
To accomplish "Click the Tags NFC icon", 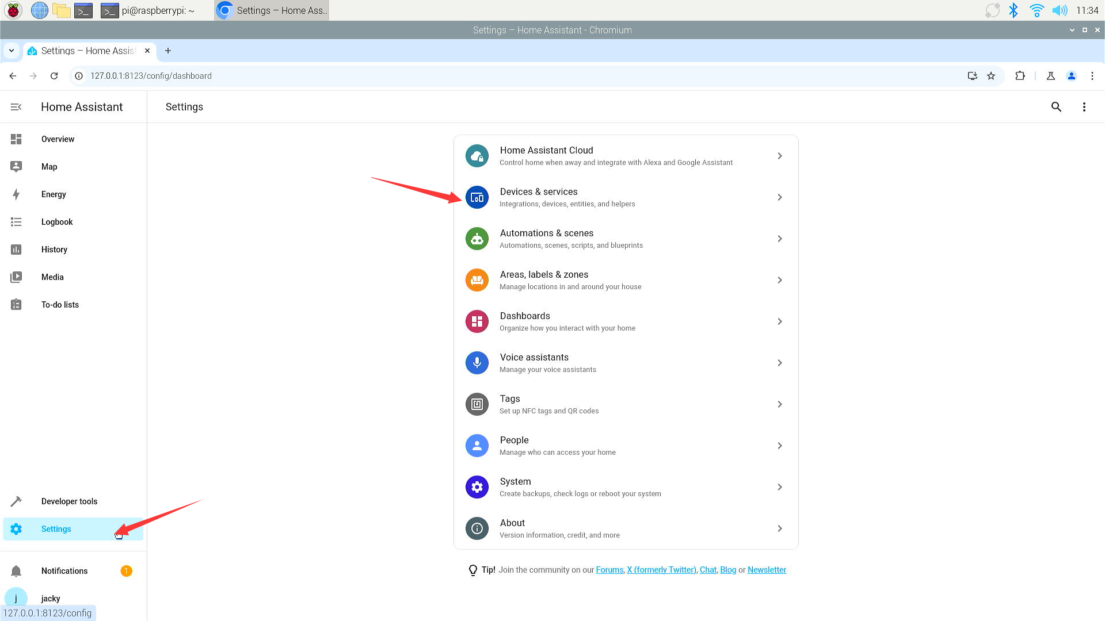I will point(477,404).
